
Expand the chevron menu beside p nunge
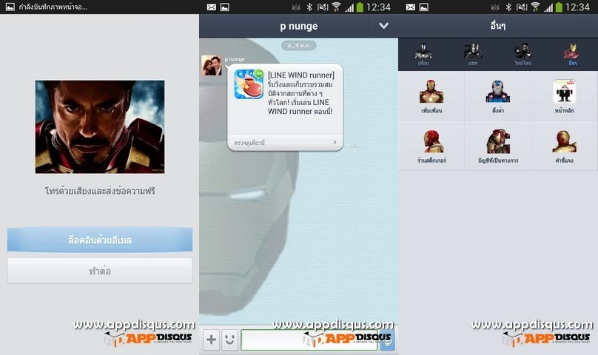pyautogui.click(x=383, y=26)
